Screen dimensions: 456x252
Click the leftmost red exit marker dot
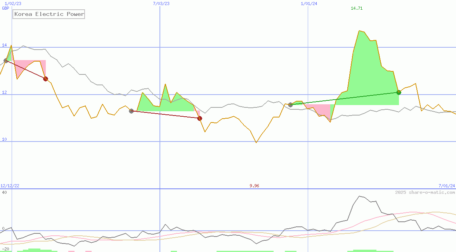click(x=45, y=79)
